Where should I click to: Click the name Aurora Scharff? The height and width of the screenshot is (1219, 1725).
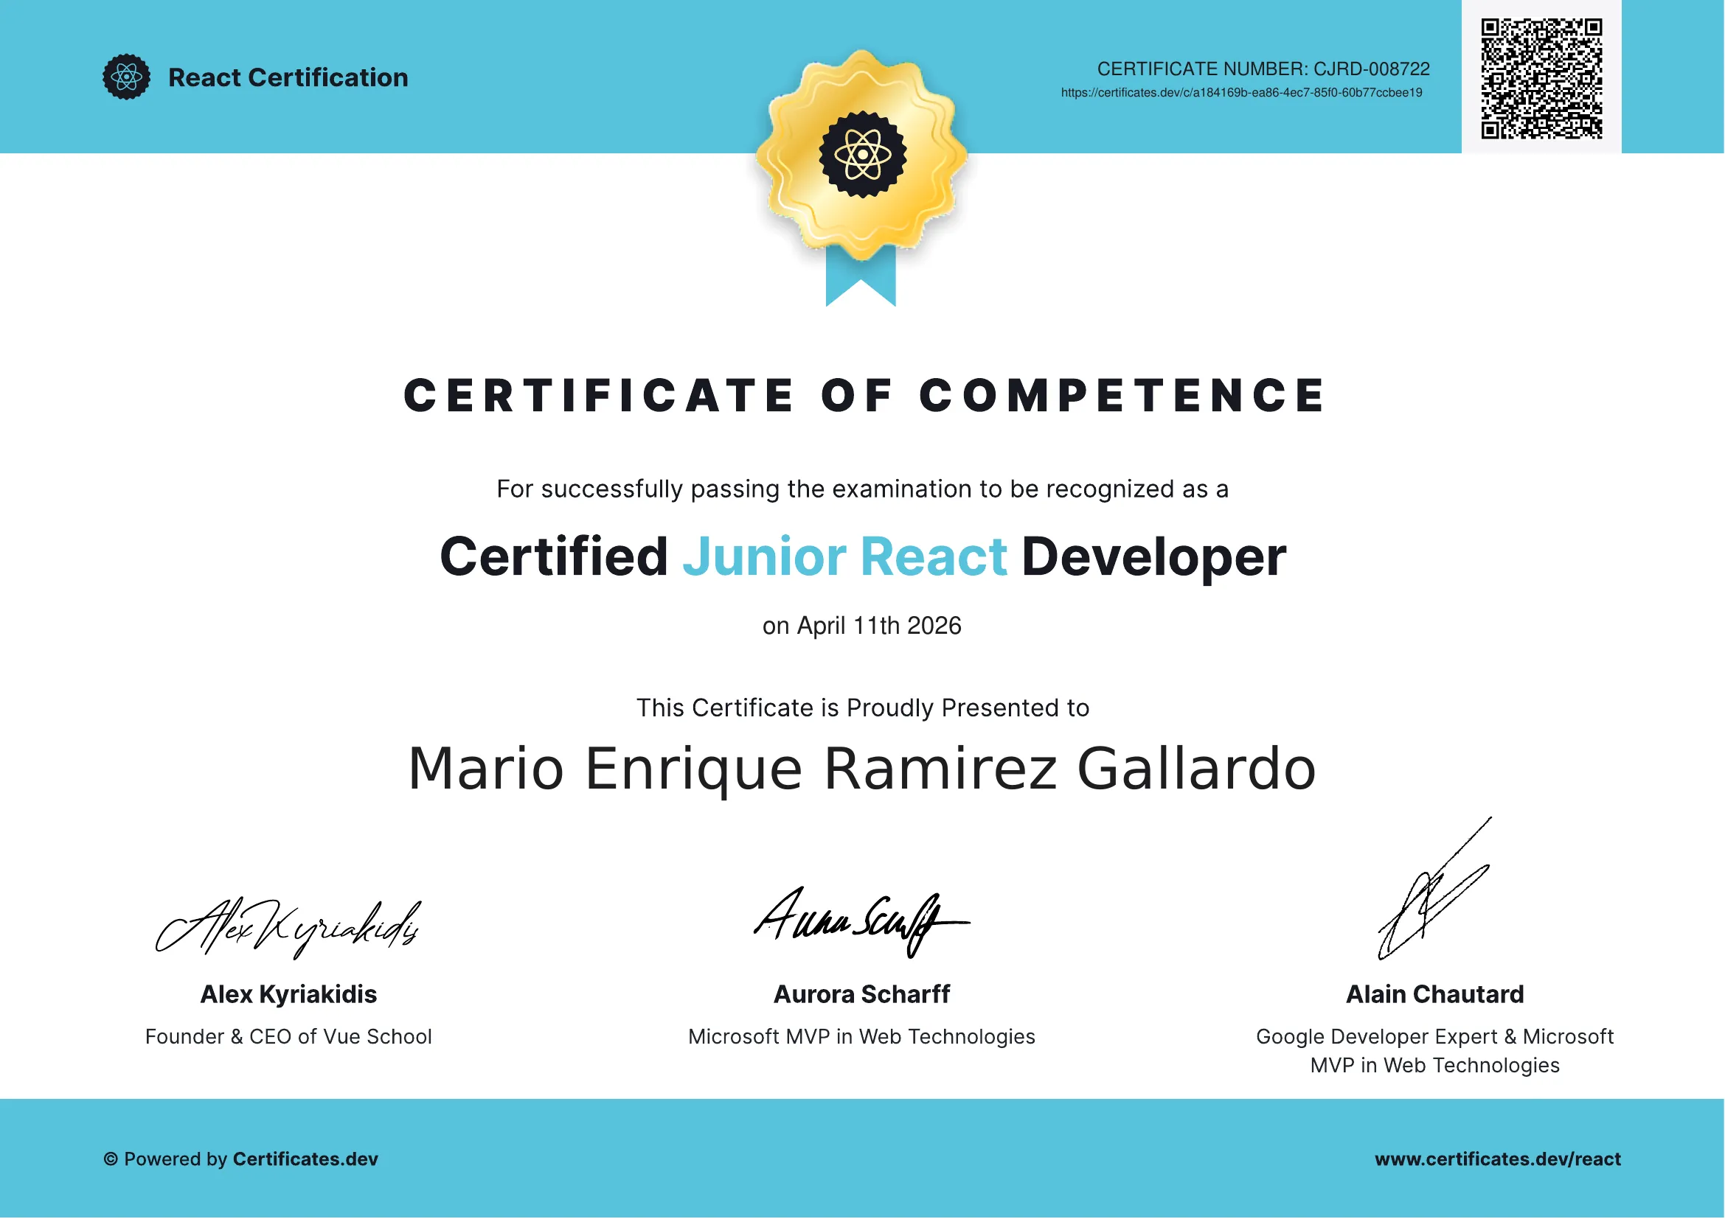tap(861, 995)
